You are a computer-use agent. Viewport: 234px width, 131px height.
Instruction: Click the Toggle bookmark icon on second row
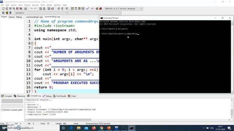[x=7, y=13]
